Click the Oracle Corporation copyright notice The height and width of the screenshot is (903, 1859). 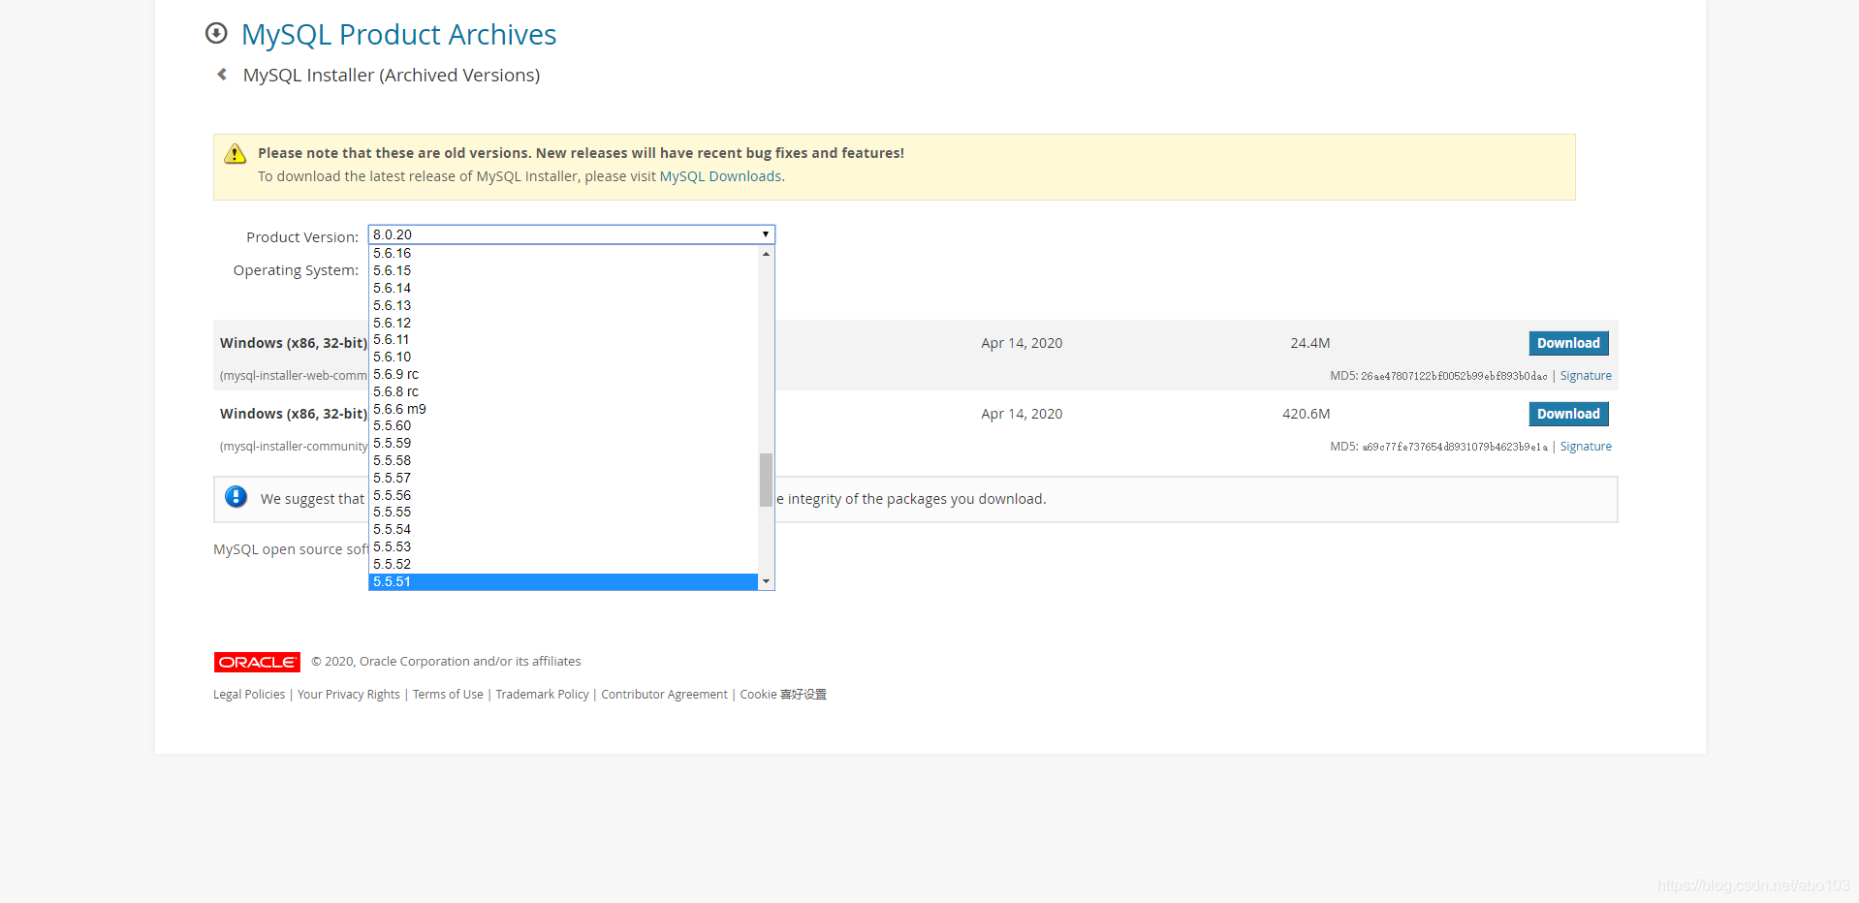click(x=446, y=662)
